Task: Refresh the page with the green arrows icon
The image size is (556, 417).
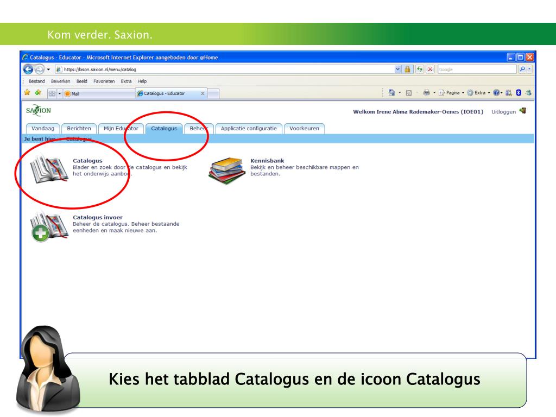Action: pos(420,69)
